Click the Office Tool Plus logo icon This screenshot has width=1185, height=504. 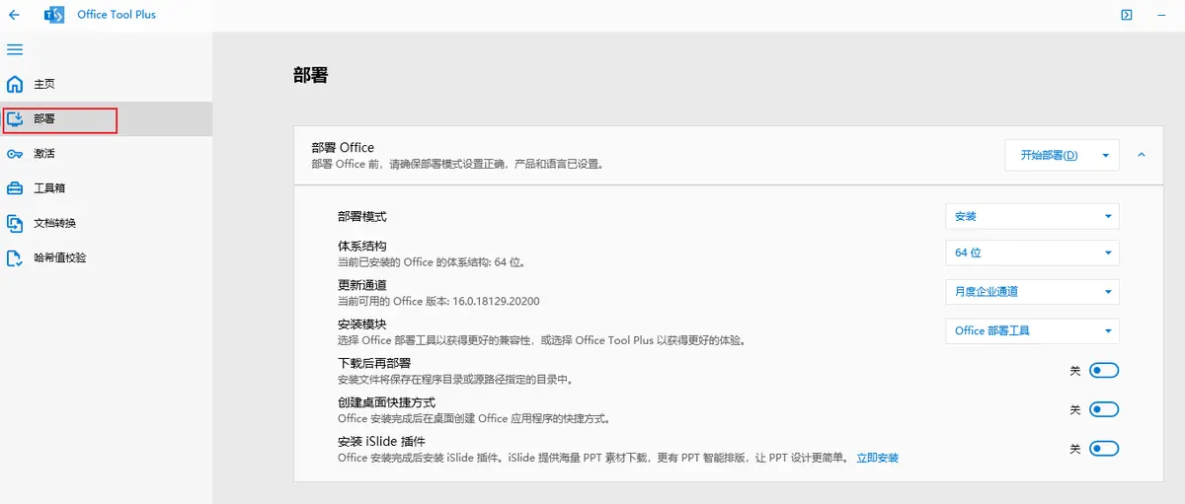(54, 15)
